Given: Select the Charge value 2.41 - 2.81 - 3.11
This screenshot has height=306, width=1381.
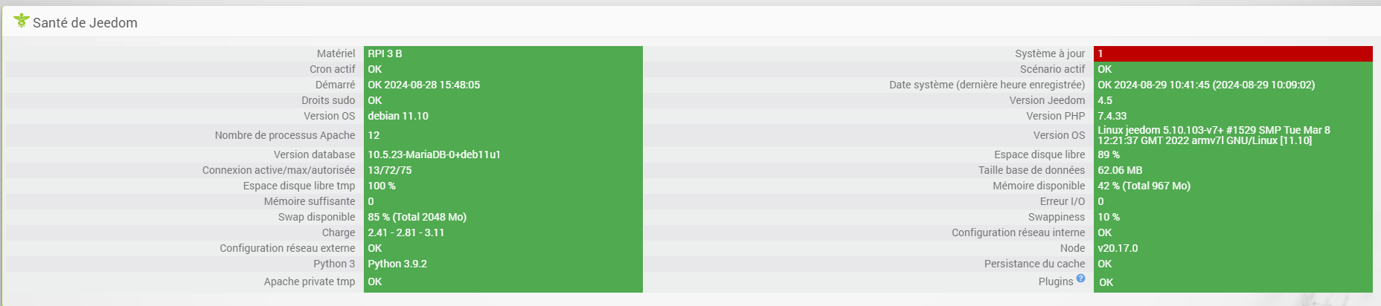Looking at the screenshot, I should tap(406, 232).
